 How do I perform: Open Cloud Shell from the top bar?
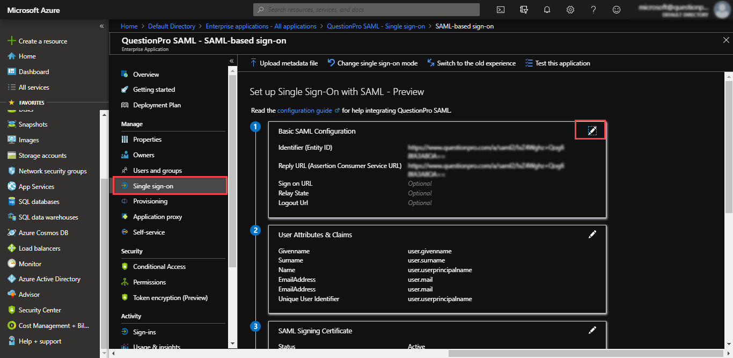point(500,10)
